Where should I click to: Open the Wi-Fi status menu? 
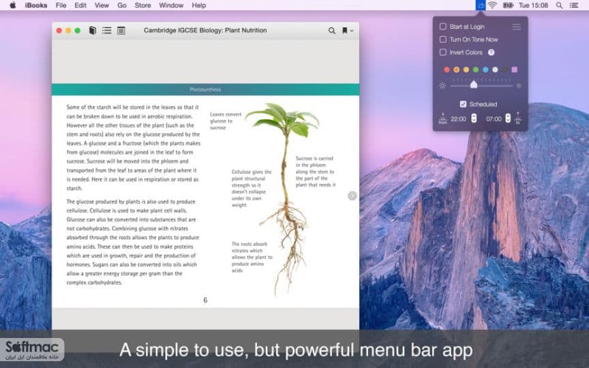tap(492, 5)
